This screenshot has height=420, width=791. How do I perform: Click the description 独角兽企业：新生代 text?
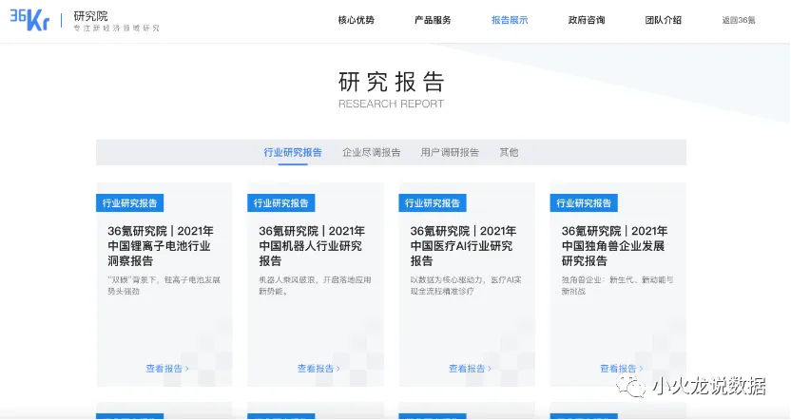click(617, 285)
